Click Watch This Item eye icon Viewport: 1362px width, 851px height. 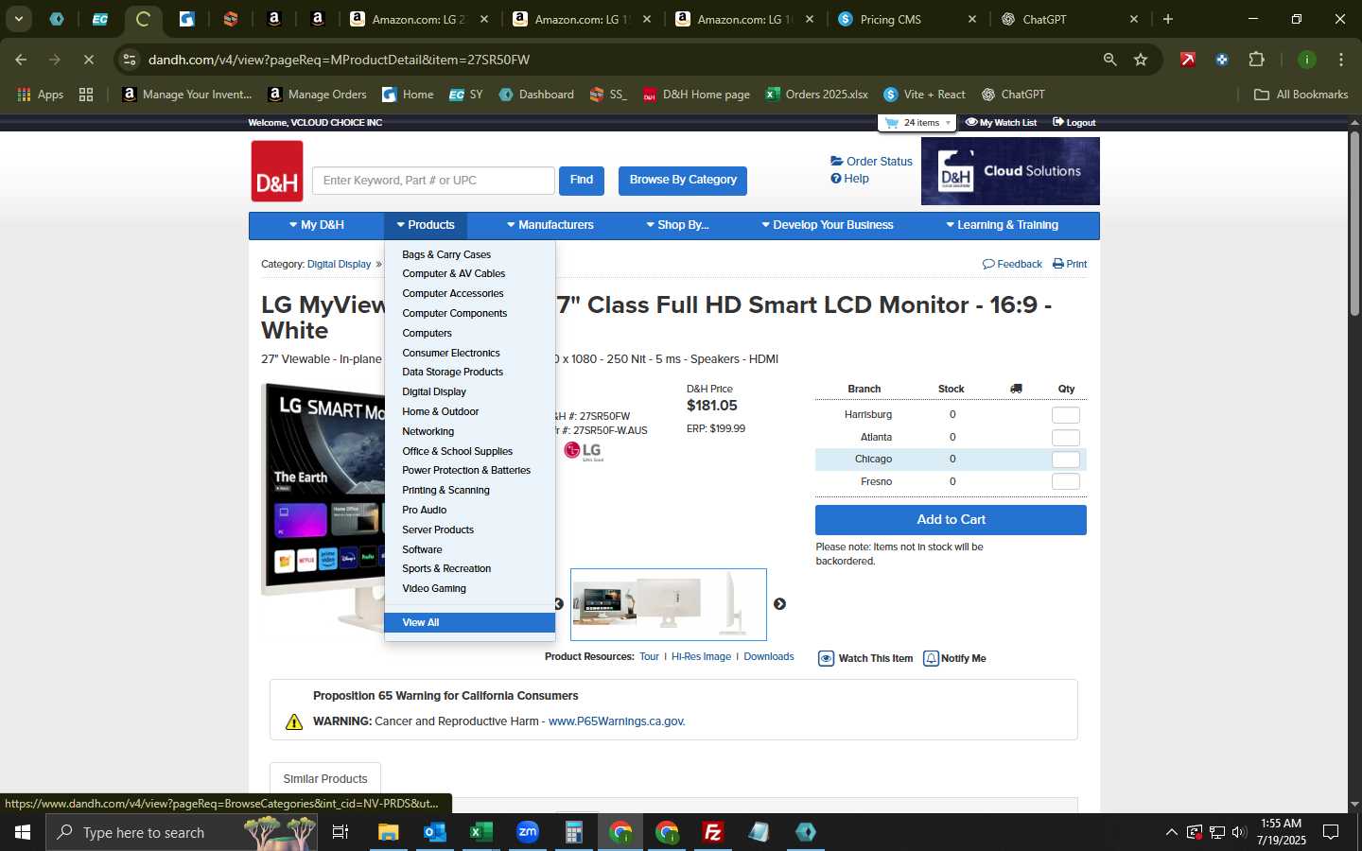click(x=826, y=659)
